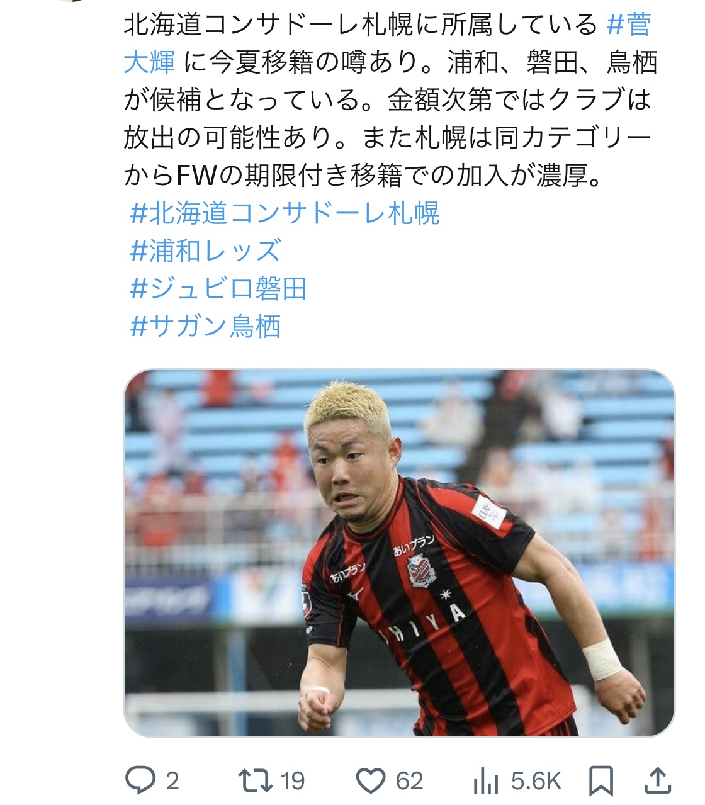Tap the reply count showing 2
This screenshot has width=705, height=805.
click(x=172, y=782)
